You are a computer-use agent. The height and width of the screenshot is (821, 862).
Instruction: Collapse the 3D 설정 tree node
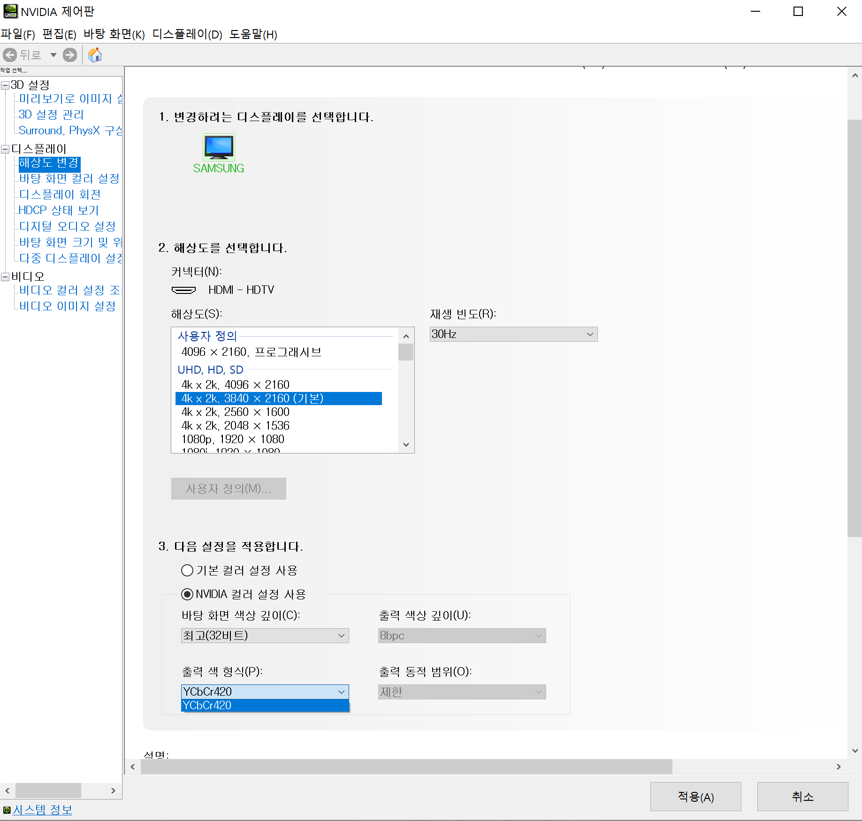(5, 85)
